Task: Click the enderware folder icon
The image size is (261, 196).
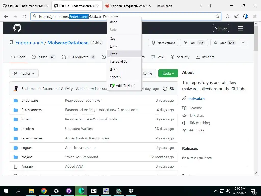Action: click(16, 100)
